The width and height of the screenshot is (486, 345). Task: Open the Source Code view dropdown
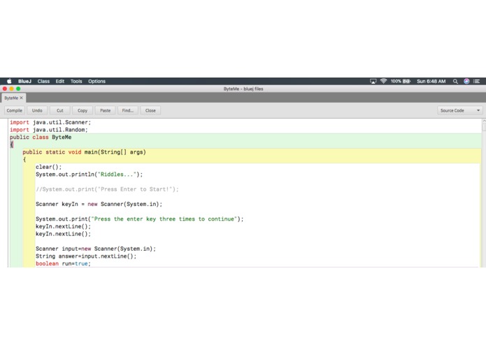click(x=460, y=110)
